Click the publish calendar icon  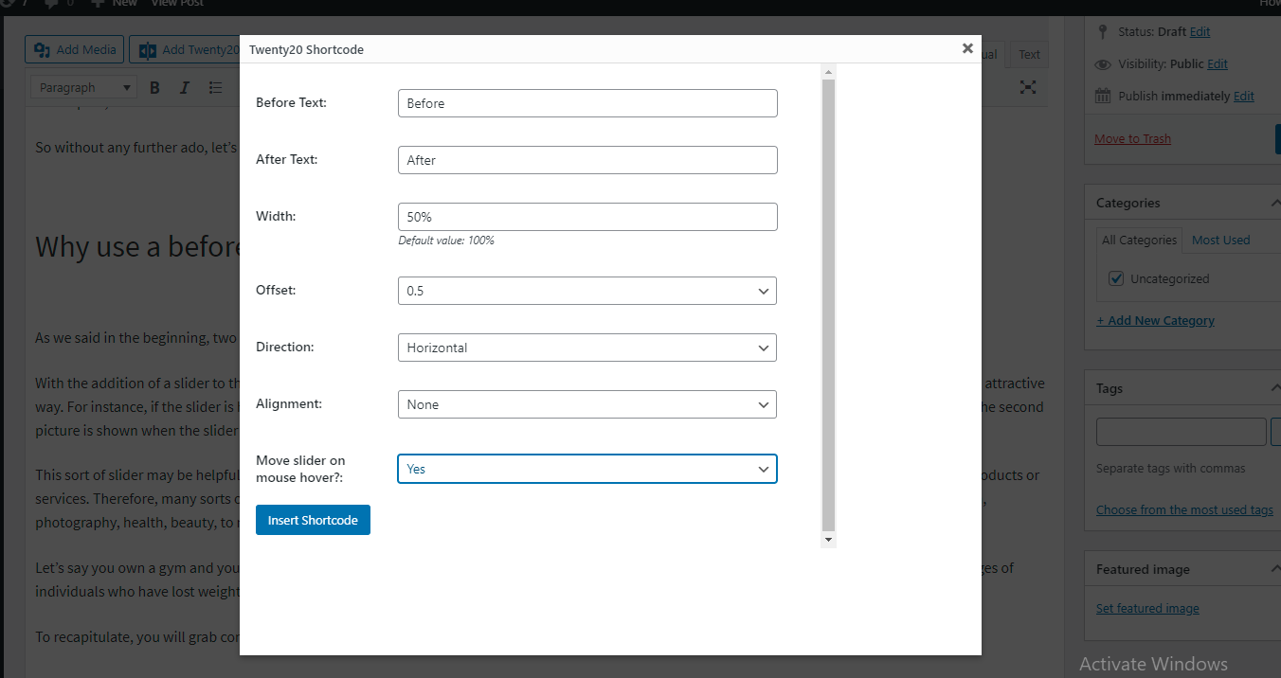coord(1102,96)
